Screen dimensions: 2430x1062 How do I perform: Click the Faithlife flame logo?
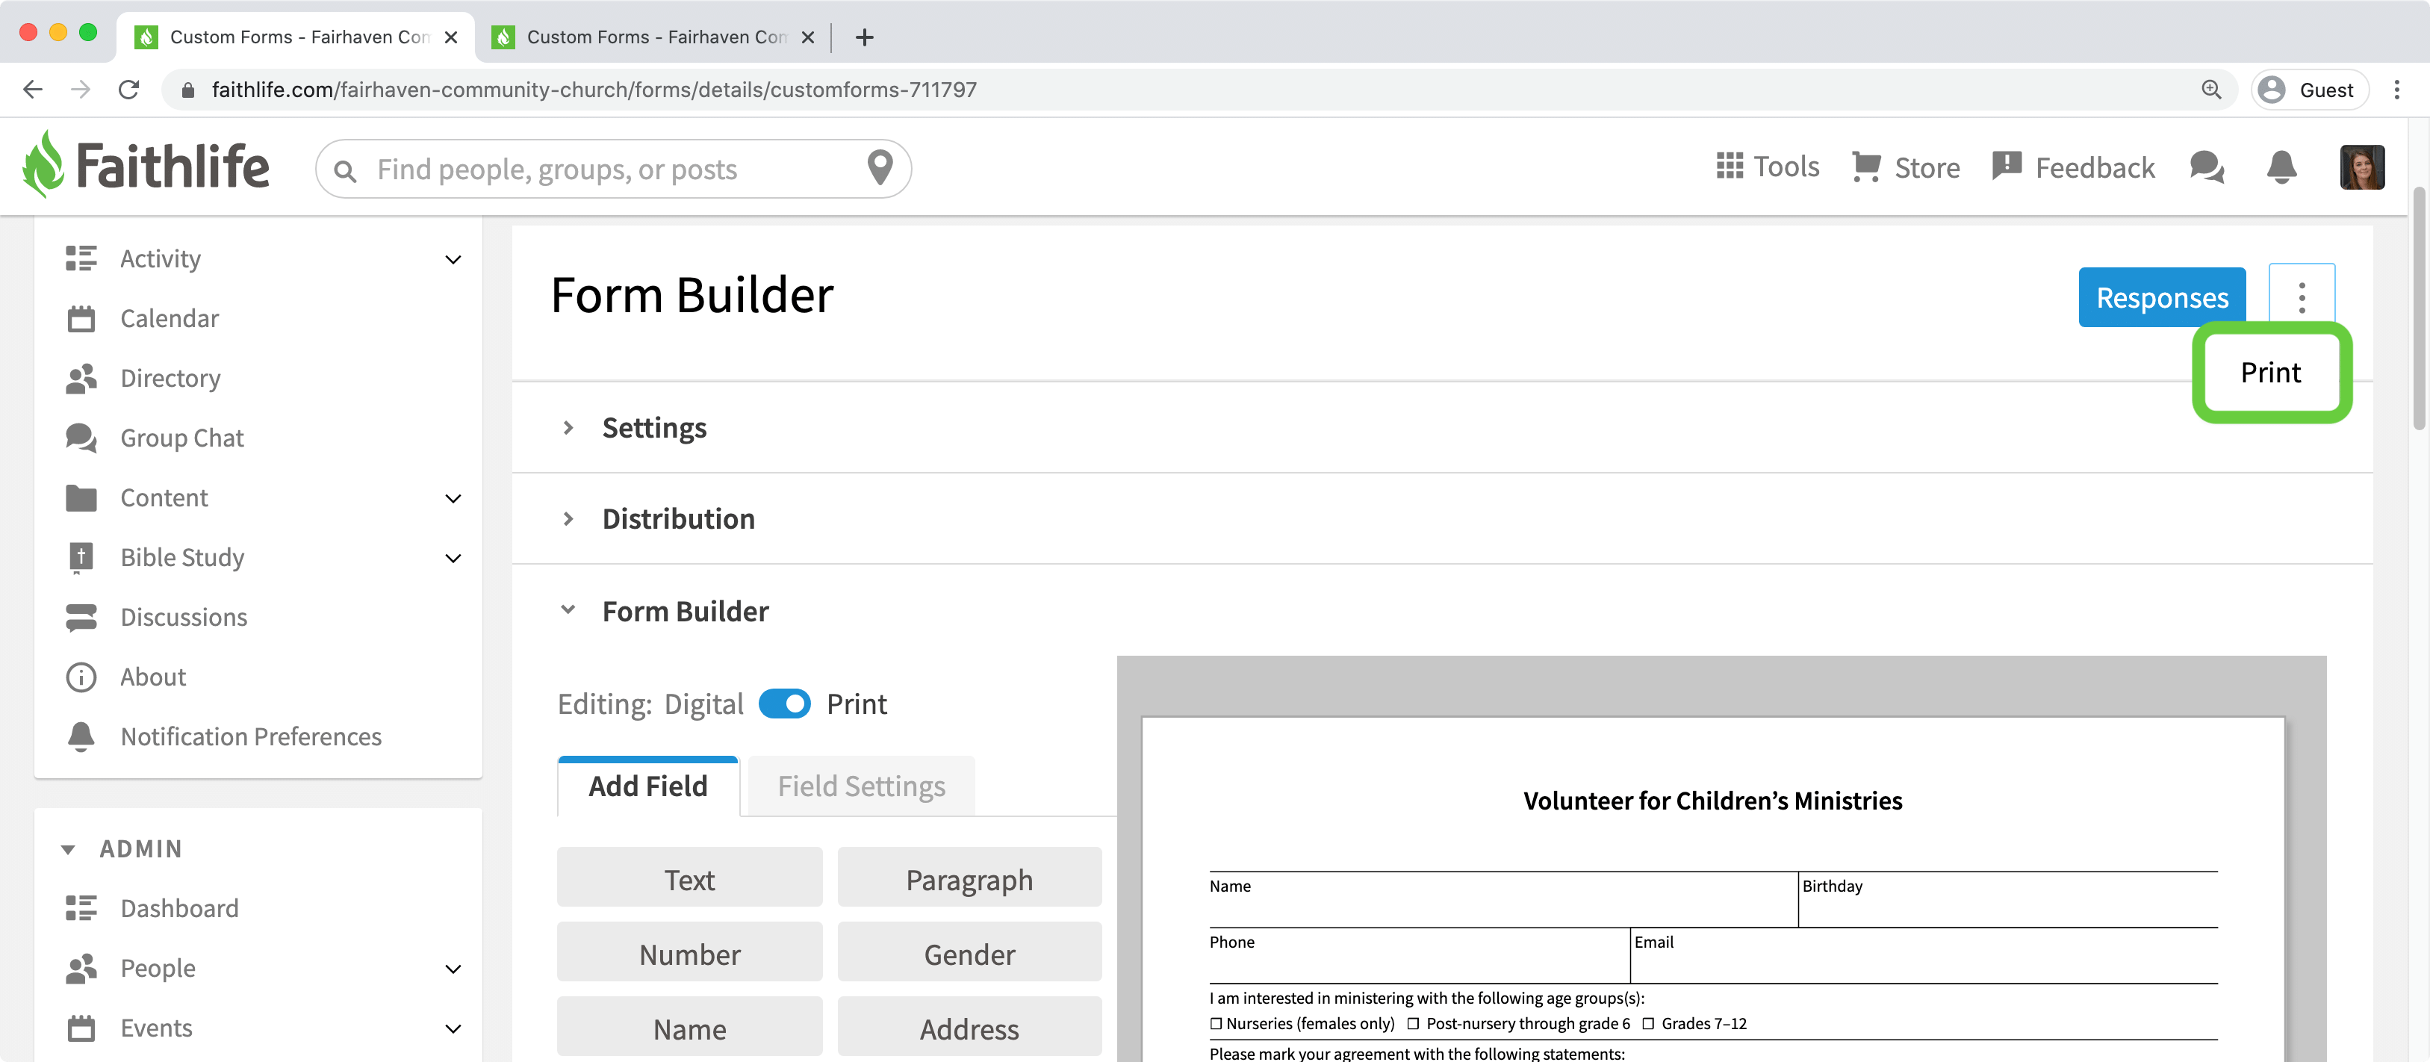coord(43,164)
